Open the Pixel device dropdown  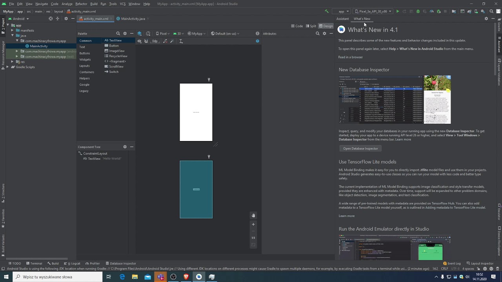tap(162, 34)
